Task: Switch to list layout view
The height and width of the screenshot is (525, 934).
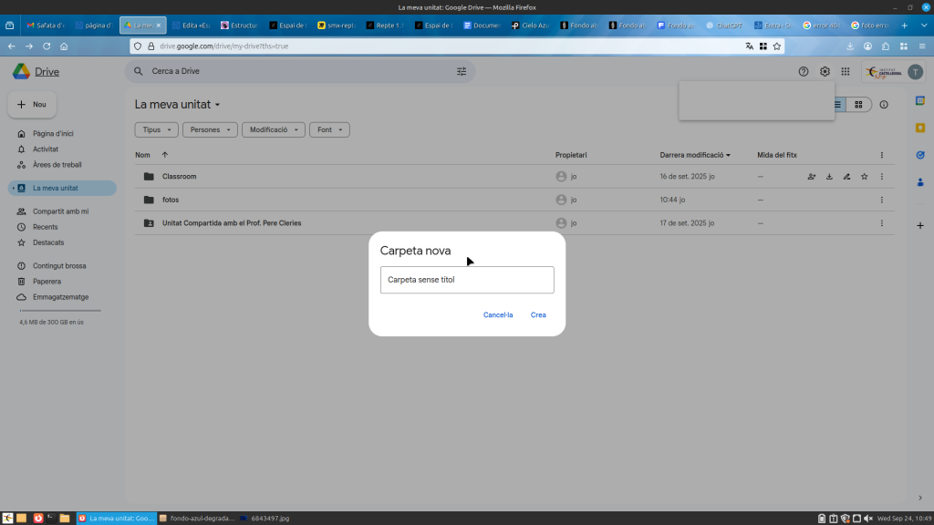Action: pyautogui.click(x=838, y=105)
